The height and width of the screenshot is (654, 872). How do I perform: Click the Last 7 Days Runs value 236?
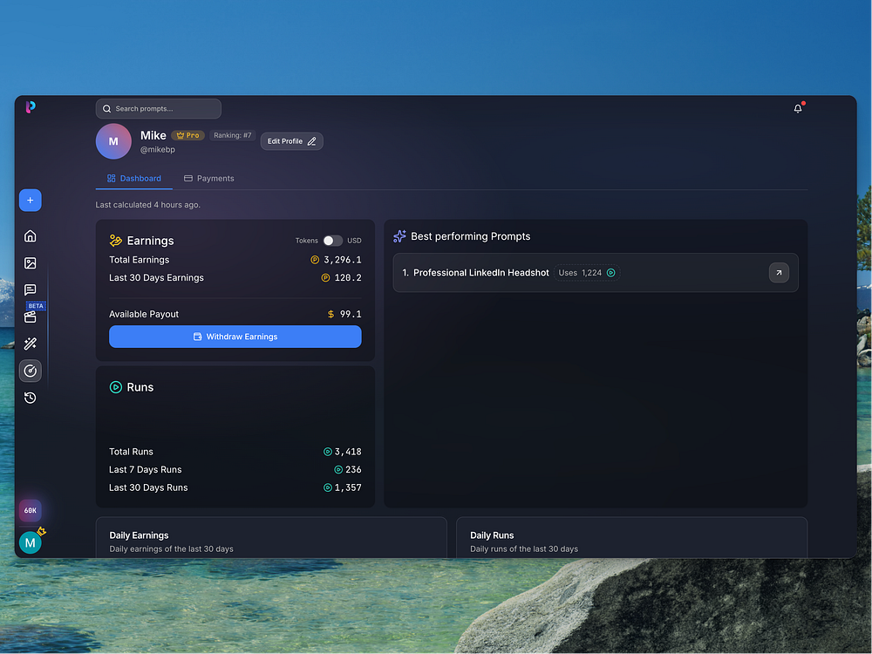point(353,469)
